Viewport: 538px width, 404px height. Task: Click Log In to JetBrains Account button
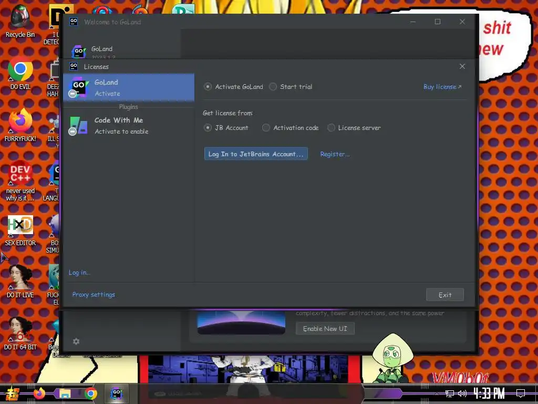(256, 154)
